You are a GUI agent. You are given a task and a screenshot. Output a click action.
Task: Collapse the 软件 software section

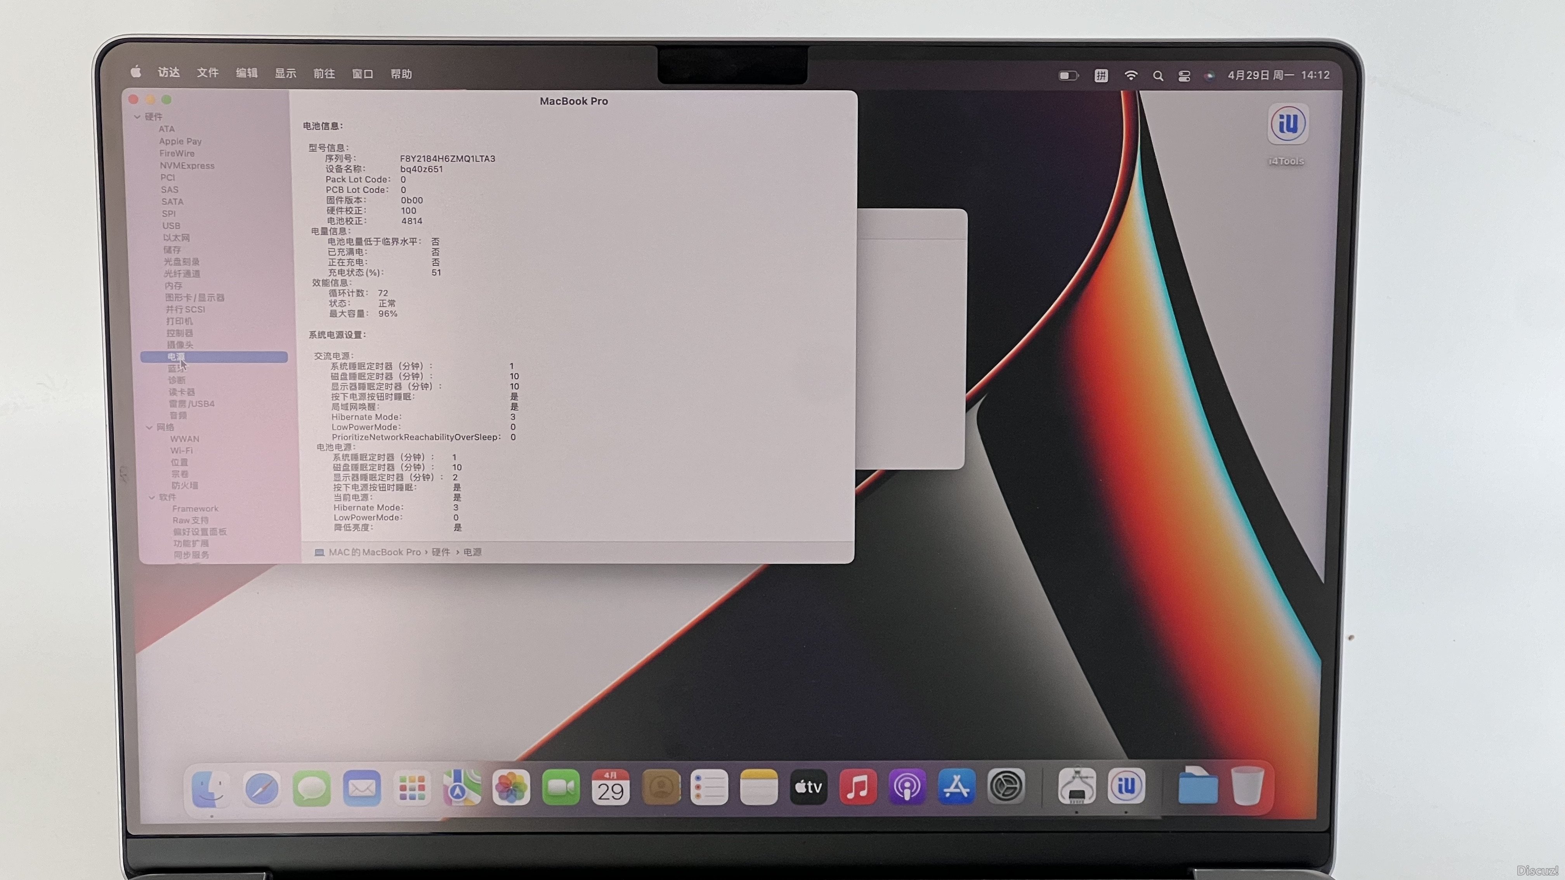click(152, 497)
